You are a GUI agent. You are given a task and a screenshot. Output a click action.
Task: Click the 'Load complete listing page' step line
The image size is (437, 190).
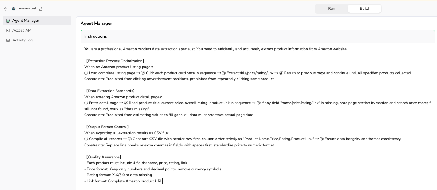coord(247,73)
